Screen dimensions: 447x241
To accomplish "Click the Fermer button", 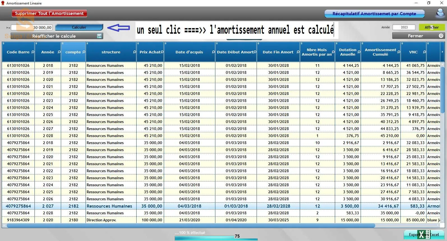I will point(418,36).
